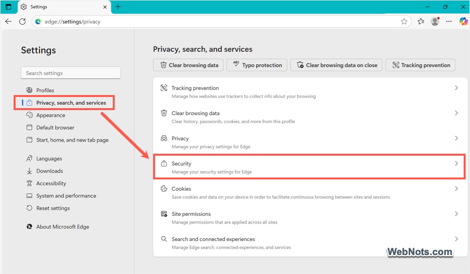
Task: Click text 'Manage your security settings for Edge'
Action: (x=211, y=172)
